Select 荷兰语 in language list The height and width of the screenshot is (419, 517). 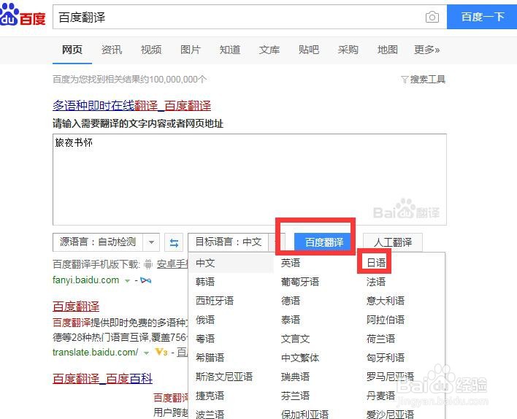coord(381,339)
